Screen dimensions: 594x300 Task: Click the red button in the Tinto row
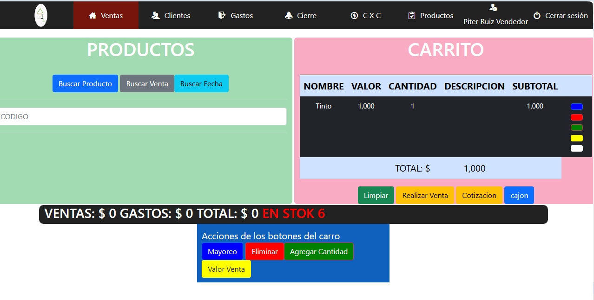(x=576, y=117)
